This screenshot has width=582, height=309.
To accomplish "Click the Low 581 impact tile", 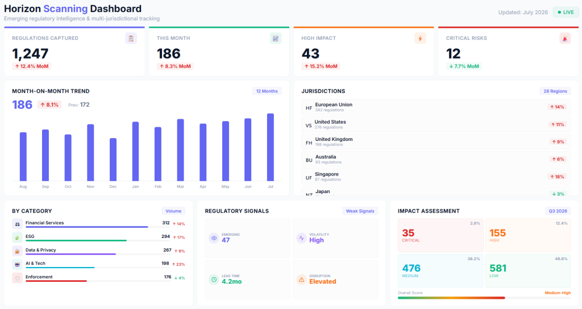I will 528,271.
